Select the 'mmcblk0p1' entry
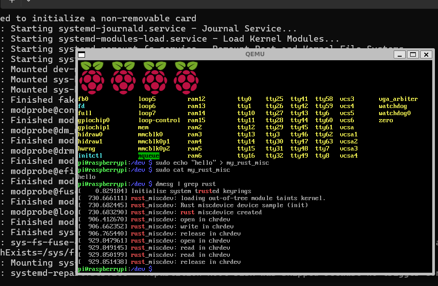Screen dimensions: 438x286 154,141
